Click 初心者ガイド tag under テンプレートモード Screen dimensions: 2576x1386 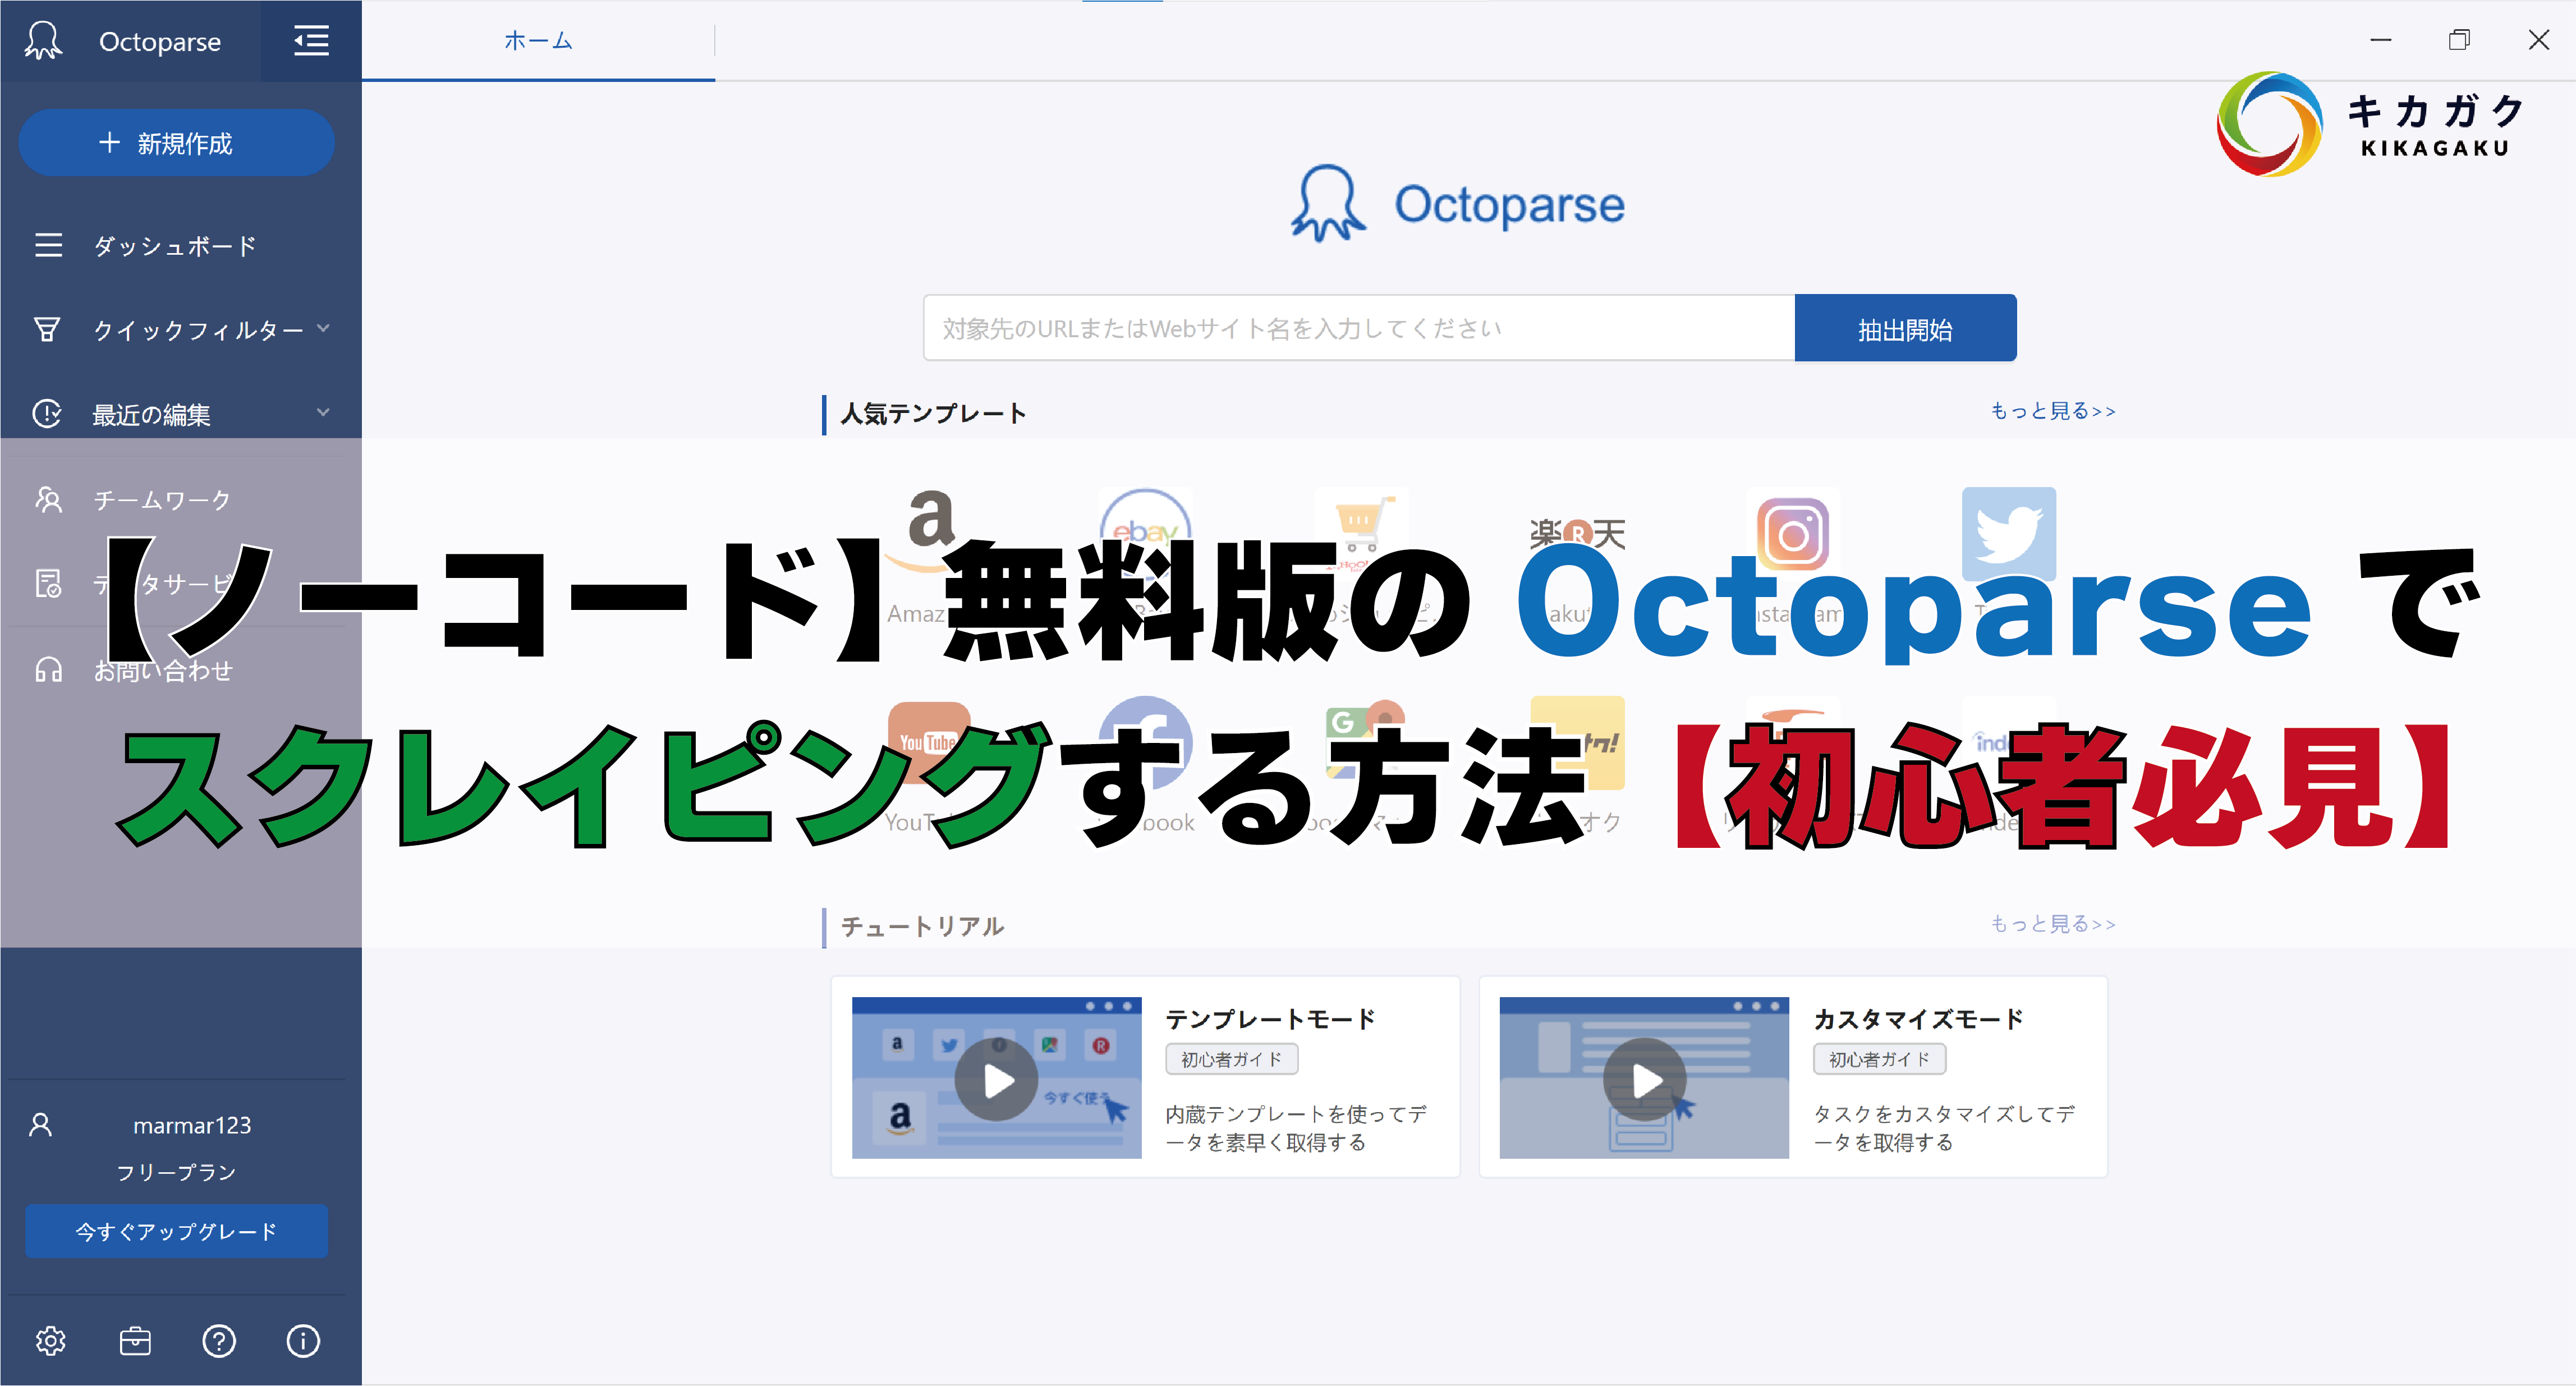(1231, 1059)
